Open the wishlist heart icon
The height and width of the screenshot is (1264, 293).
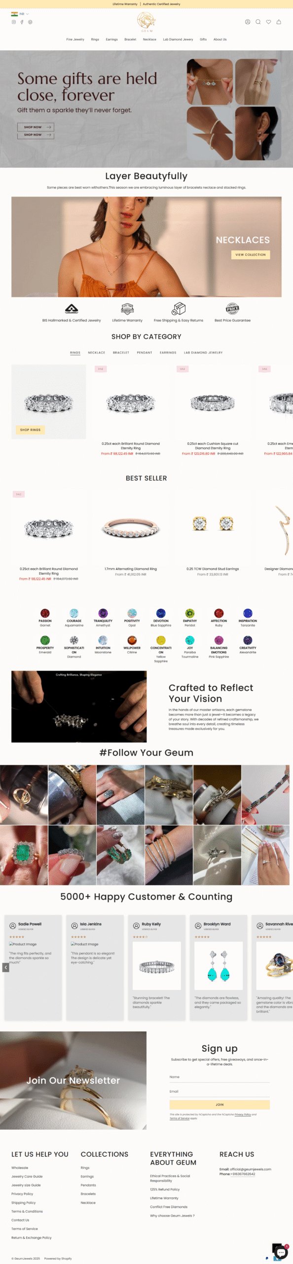coord(268,22)
